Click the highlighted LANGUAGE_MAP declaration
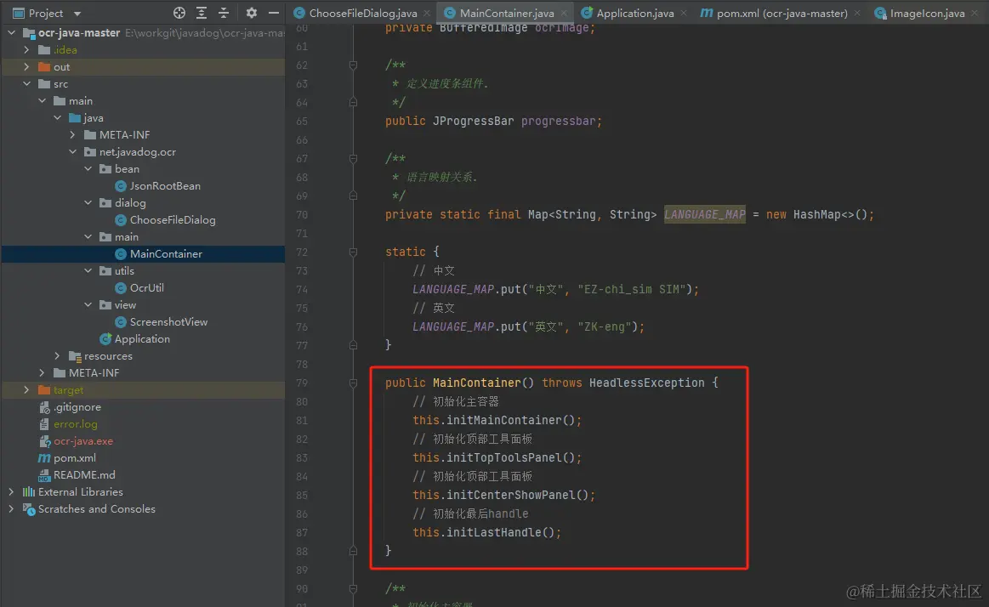This screenshot has height=607, width=989. (704, 214)
